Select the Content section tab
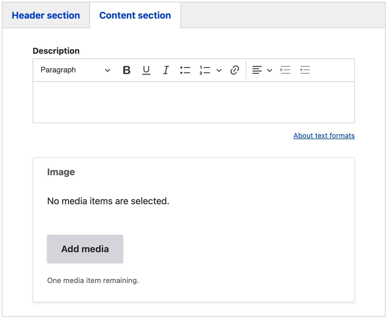The width and height of the screenshot is (388, 319). pyautogui.click(x=135, y=15)
